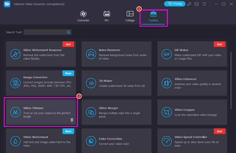Image resolution: width=236 pixels, height=153 pixels.
Task: Click the Image Converter icon
Action: pos(15,83)
